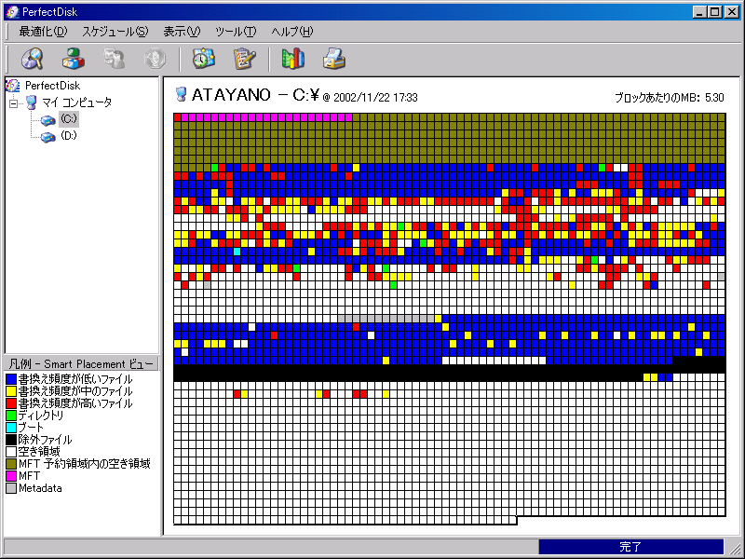This screenshot has width=745, height=559.
Task: Click the greyed-out stop hand icon
Action: coord(155,59)
